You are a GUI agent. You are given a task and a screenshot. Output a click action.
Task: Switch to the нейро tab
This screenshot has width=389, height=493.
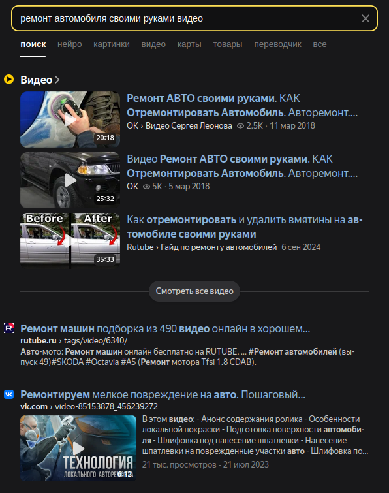click(x=69, y=44)
